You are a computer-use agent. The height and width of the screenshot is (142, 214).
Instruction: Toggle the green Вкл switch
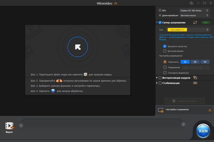click(x=206, y=23)
